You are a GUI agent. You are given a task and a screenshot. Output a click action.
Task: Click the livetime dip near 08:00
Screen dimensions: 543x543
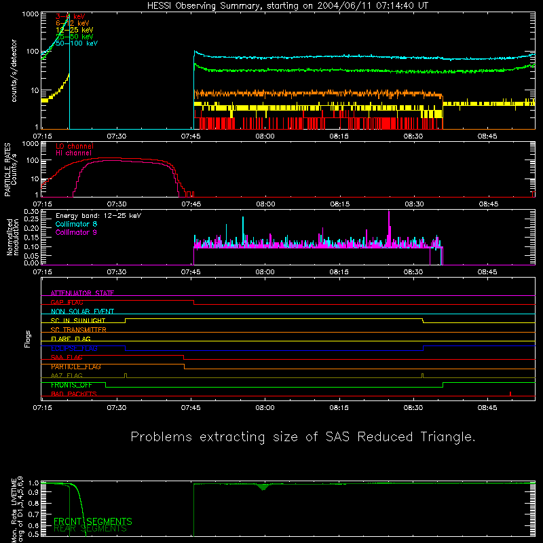click(x=263, y=487)
